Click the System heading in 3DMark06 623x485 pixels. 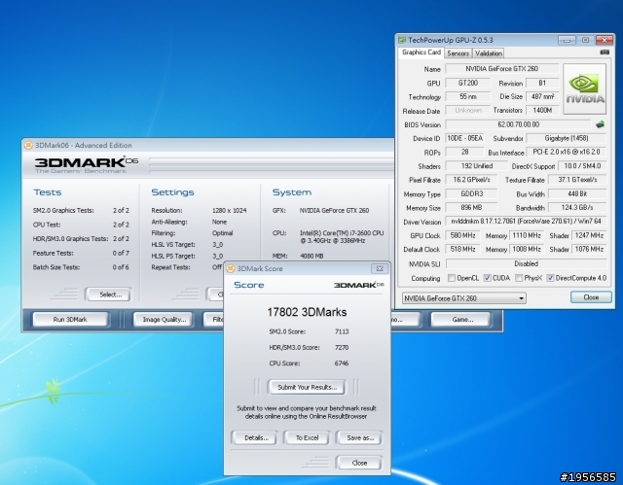[292, 192]
